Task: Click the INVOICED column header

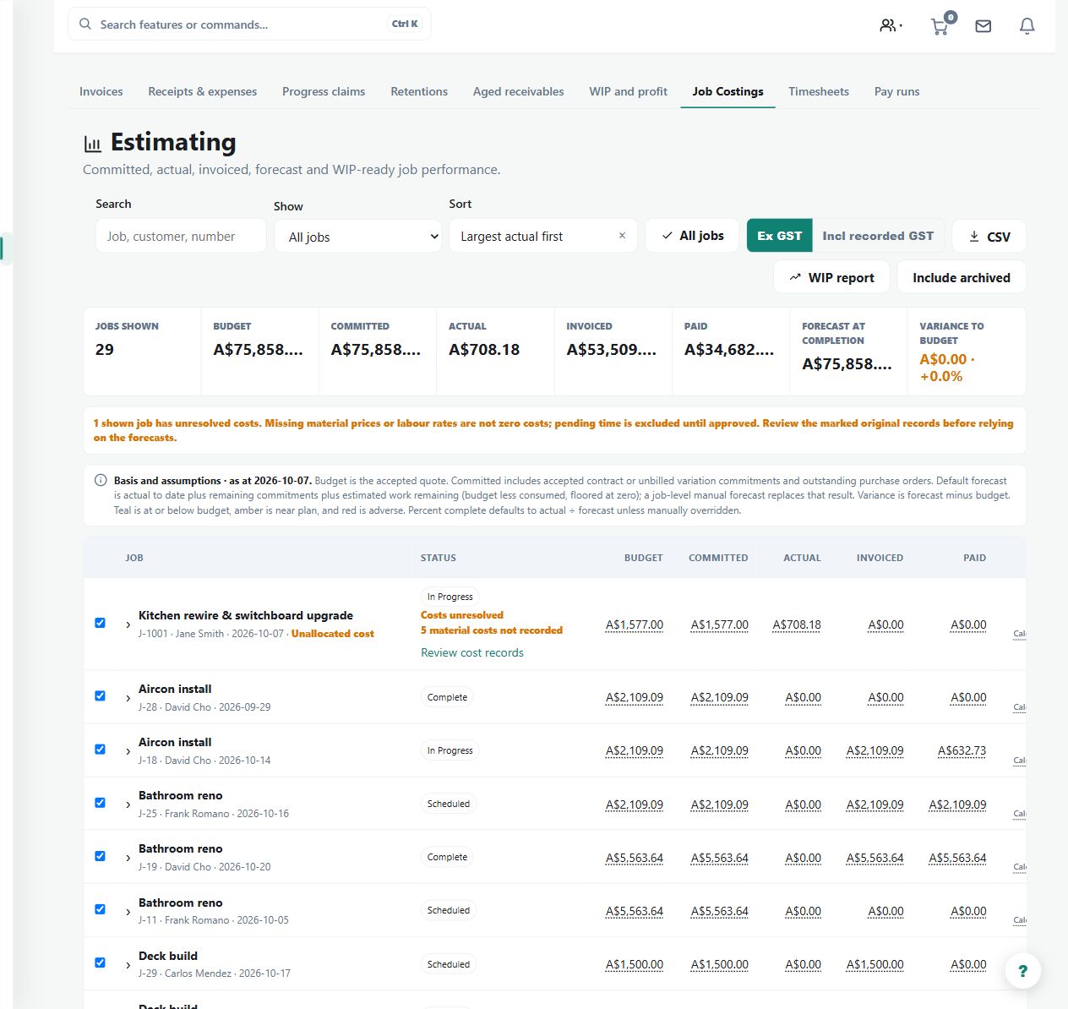Action: (880, 558)
